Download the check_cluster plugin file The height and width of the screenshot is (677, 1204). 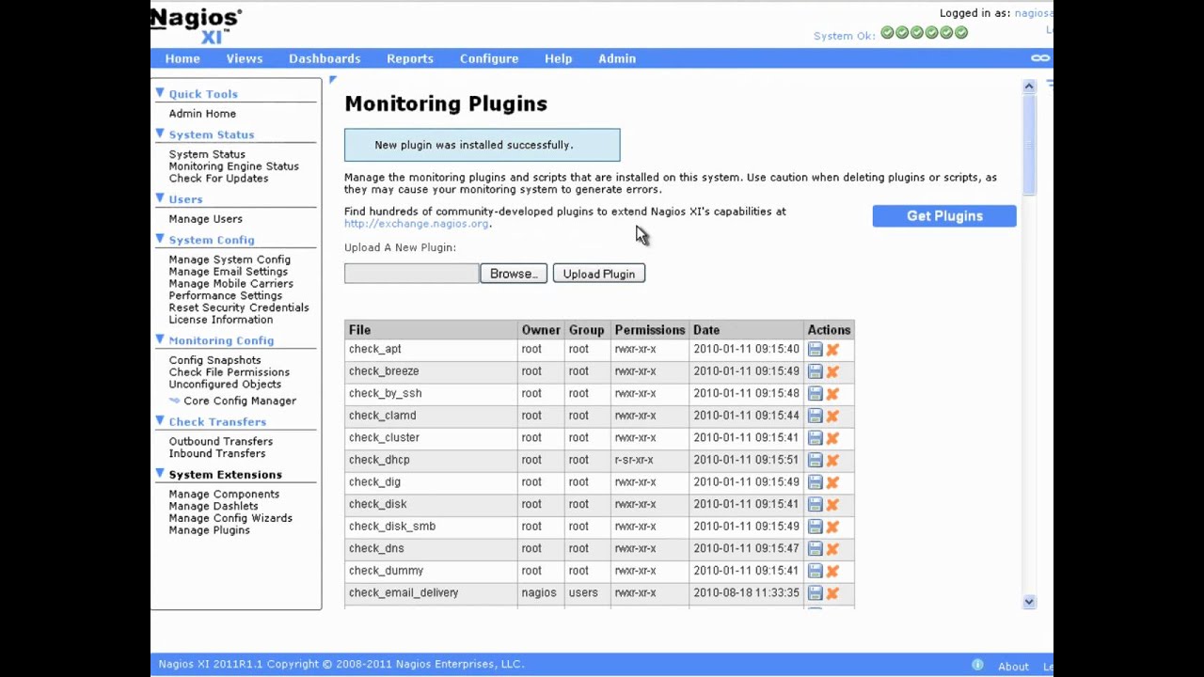pos(816,437)
